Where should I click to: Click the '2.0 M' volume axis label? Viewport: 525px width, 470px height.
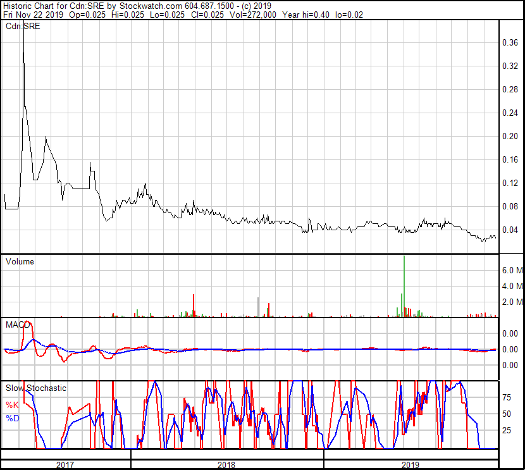(512, 302)
